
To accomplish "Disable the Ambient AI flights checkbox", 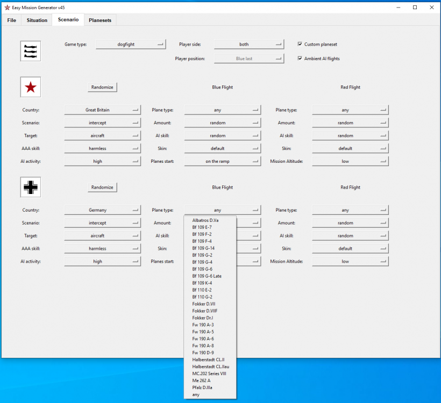I will (x=300, y=59).
